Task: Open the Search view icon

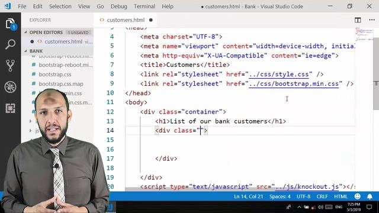Action: coord(11,44)
